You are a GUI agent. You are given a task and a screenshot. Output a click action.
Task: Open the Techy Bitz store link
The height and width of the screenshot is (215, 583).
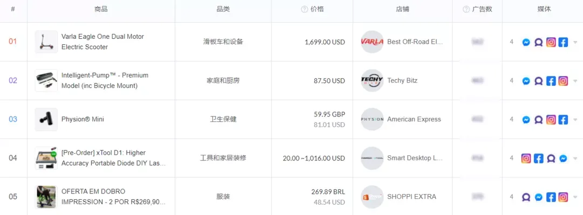pyautogui.click(x=402, y=81)
